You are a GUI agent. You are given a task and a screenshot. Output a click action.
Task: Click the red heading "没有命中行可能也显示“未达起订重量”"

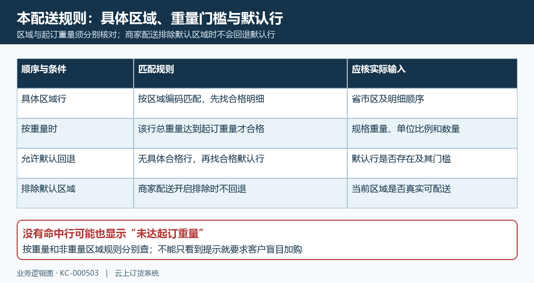point(113,234)
